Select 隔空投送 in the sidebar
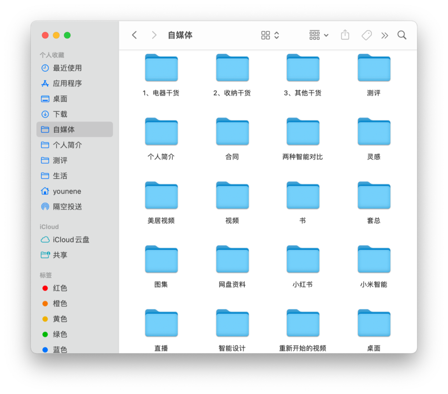This screenshot has height=394, width=448. point(75,207)
